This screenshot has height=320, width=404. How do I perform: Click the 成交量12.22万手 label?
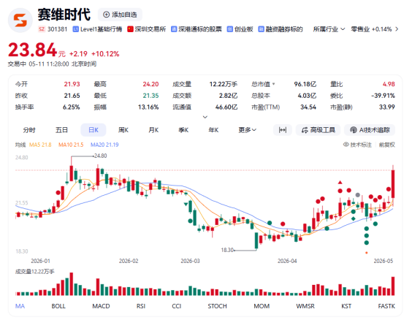pos(35,272)
